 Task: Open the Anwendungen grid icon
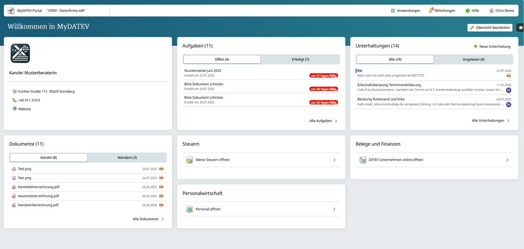coord(393,11)
